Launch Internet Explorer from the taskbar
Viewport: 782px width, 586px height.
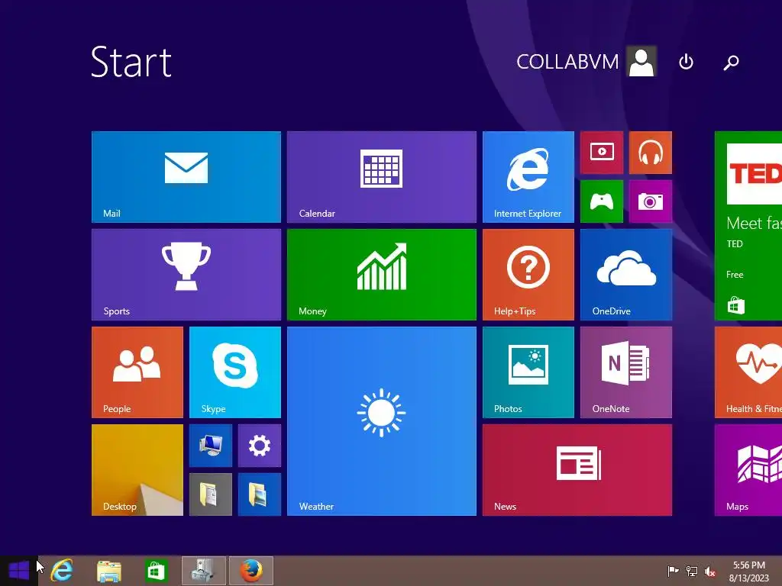[x=63, y=571]
